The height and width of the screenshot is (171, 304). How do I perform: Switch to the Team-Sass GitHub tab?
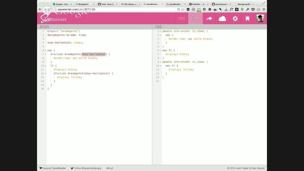(108, 4)
